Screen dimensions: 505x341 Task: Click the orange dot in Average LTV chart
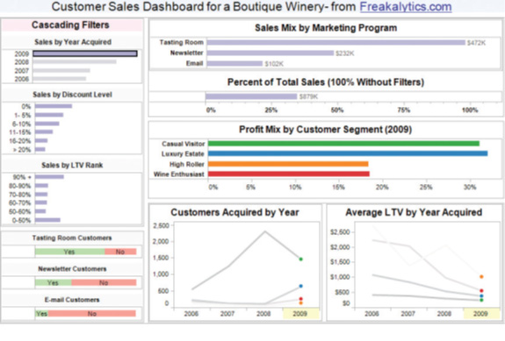click(x=481, y=277)
